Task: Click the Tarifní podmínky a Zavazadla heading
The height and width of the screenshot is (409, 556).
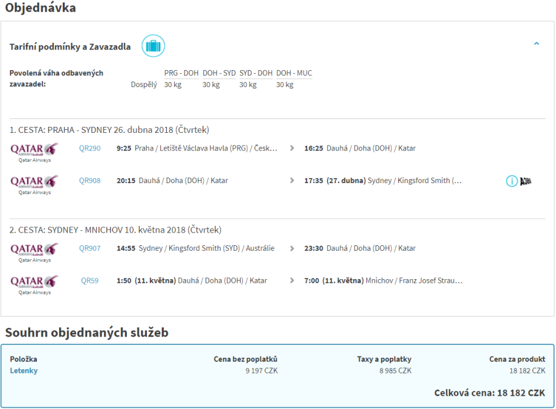Action: click(x=70, y=47)
